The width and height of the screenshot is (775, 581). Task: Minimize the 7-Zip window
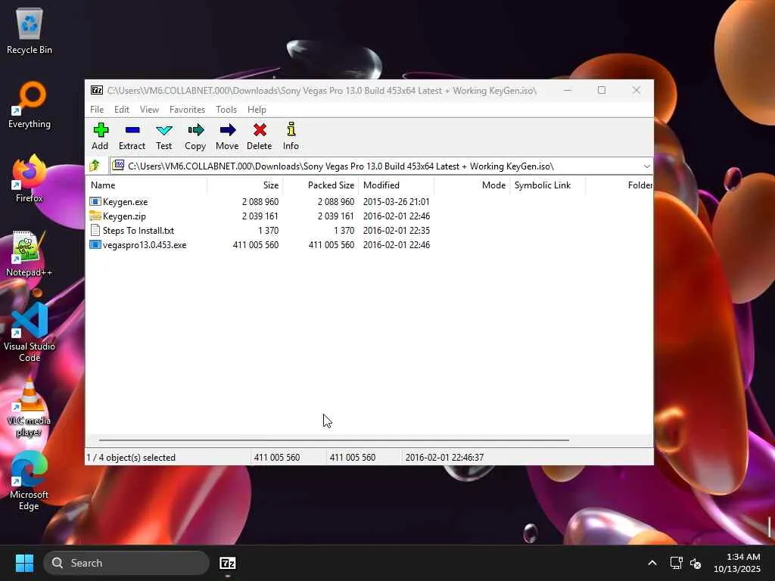(568, 91)
